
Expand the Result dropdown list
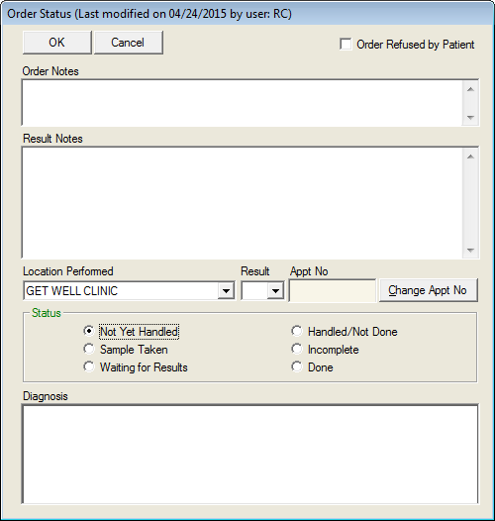(275, 291)
